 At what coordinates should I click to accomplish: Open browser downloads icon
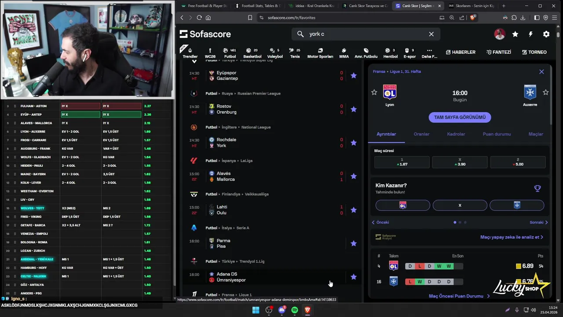(x=523, y=18)
